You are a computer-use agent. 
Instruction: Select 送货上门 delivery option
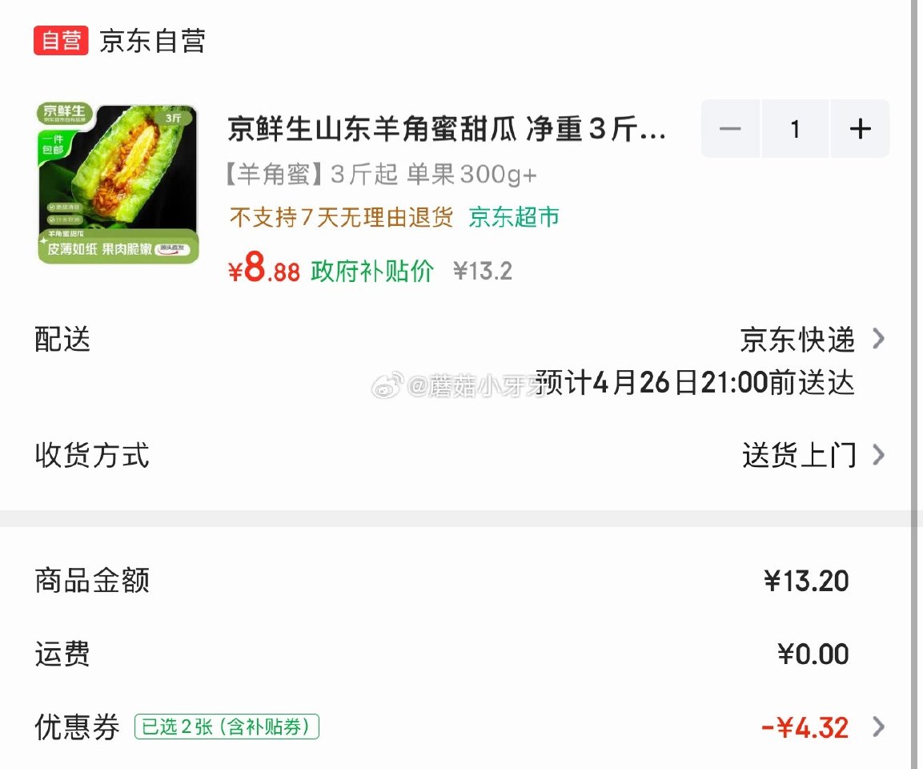point(801,455)
